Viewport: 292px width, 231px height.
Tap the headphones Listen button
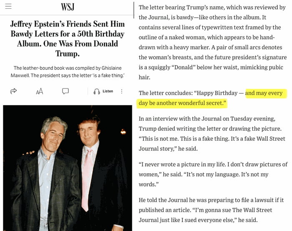click(103, 91)
